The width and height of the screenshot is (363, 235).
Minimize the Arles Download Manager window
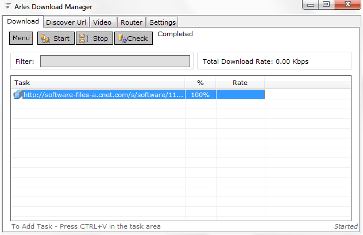click(x=311, y=5)
